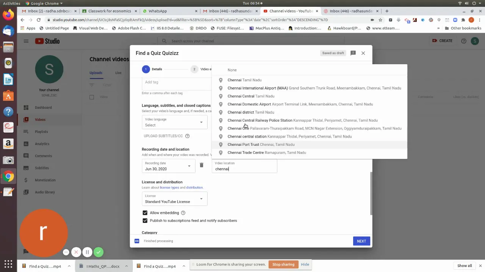Toggle Allow embedding checkbox

145,213
